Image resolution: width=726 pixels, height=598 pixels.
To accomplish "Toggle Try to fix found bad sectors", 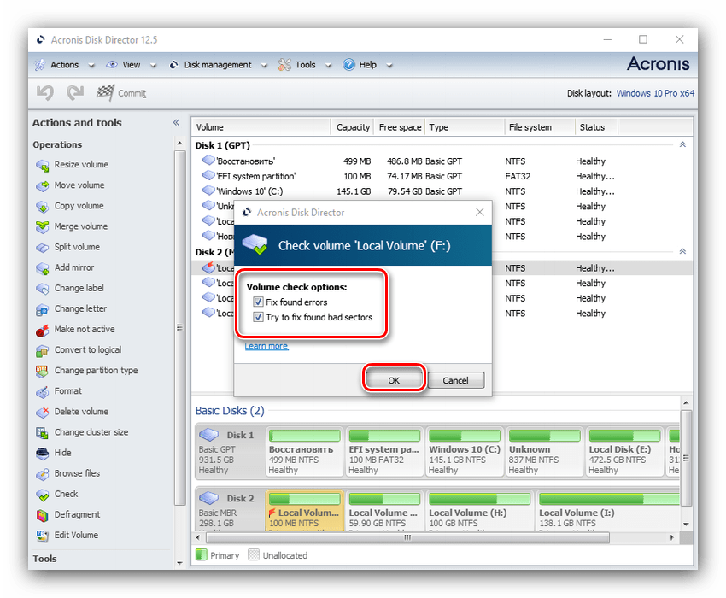I will (258, 317).
